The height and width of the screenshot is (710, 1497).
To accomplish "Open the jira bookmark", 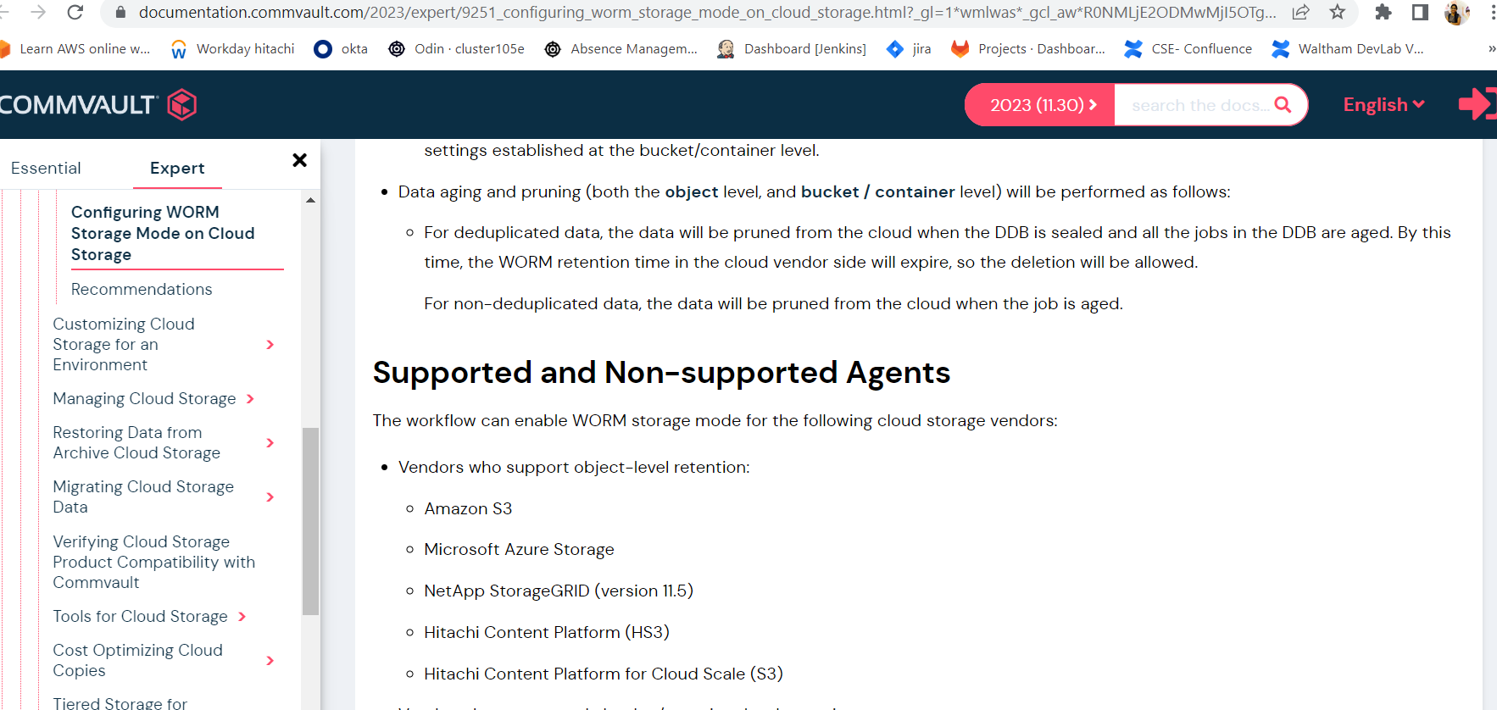I will click(909, 49).
